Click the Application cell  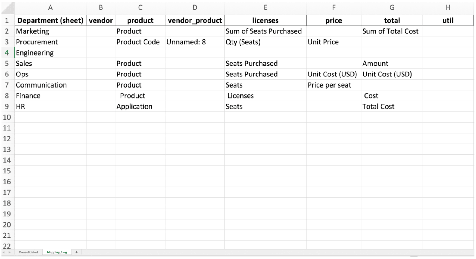pyautogui.click(x=140, y=107)
